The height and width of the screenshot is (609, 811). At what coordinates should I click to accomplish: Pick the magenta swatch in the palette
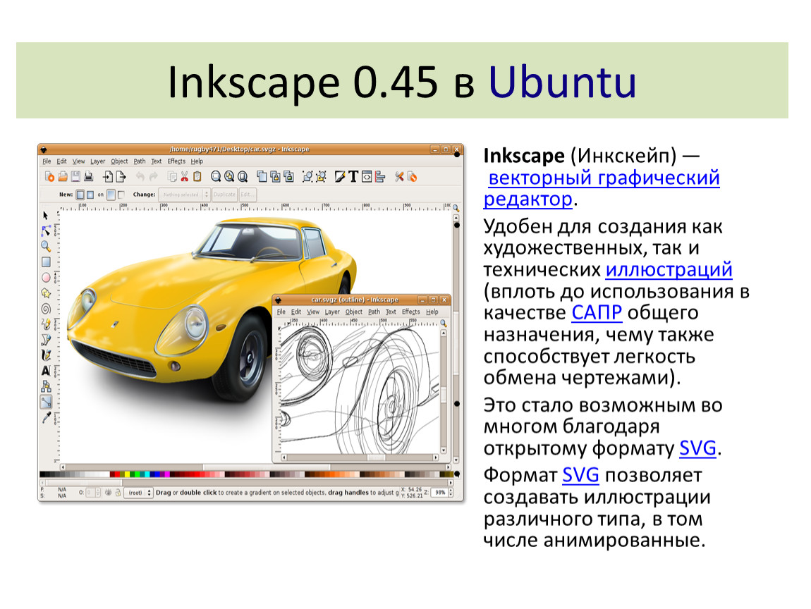166,474
